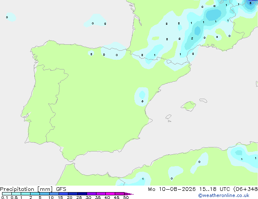
Task: Click the '2' precipitation value over southern France
Action: click(x=192, y=39)
